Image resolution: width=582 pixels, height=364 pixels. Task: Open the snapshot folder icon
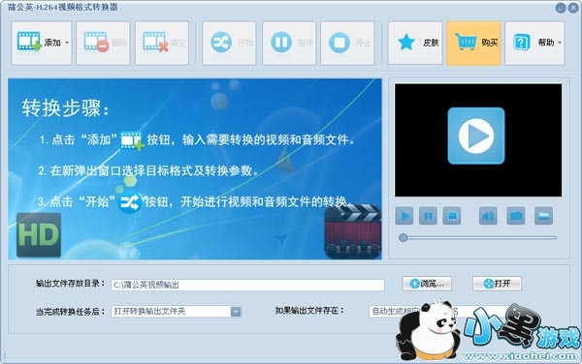click(543, 216)
